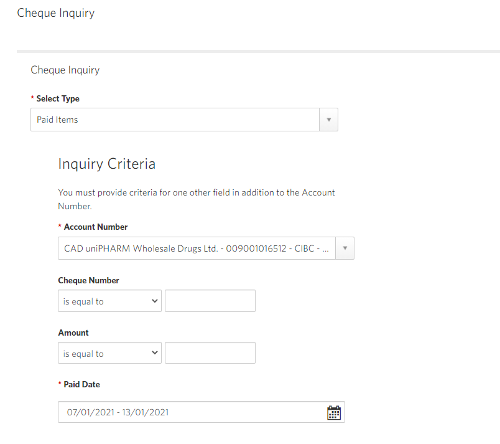Image resolution: width=500 pixels, height=444 pixels.
Task: Click the Inquiry Criteria heading
Action: tap(106, 164)
